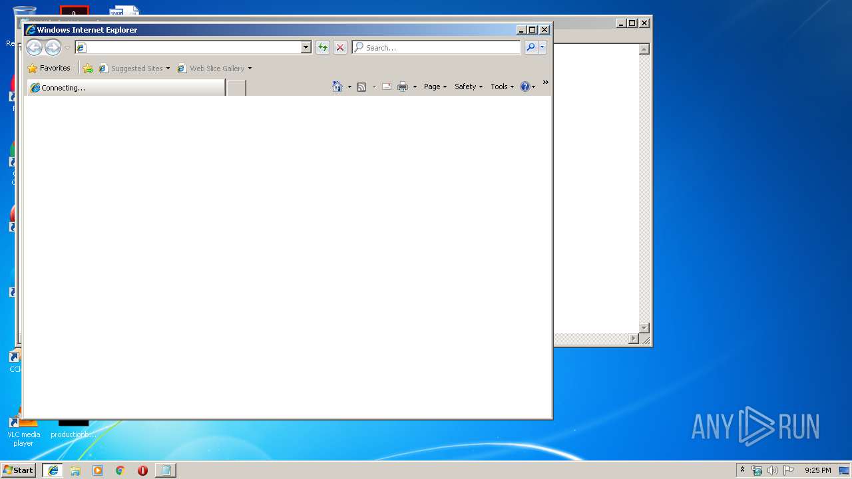Open the network tray icon
852x479 pixels.
pos(757,470)
